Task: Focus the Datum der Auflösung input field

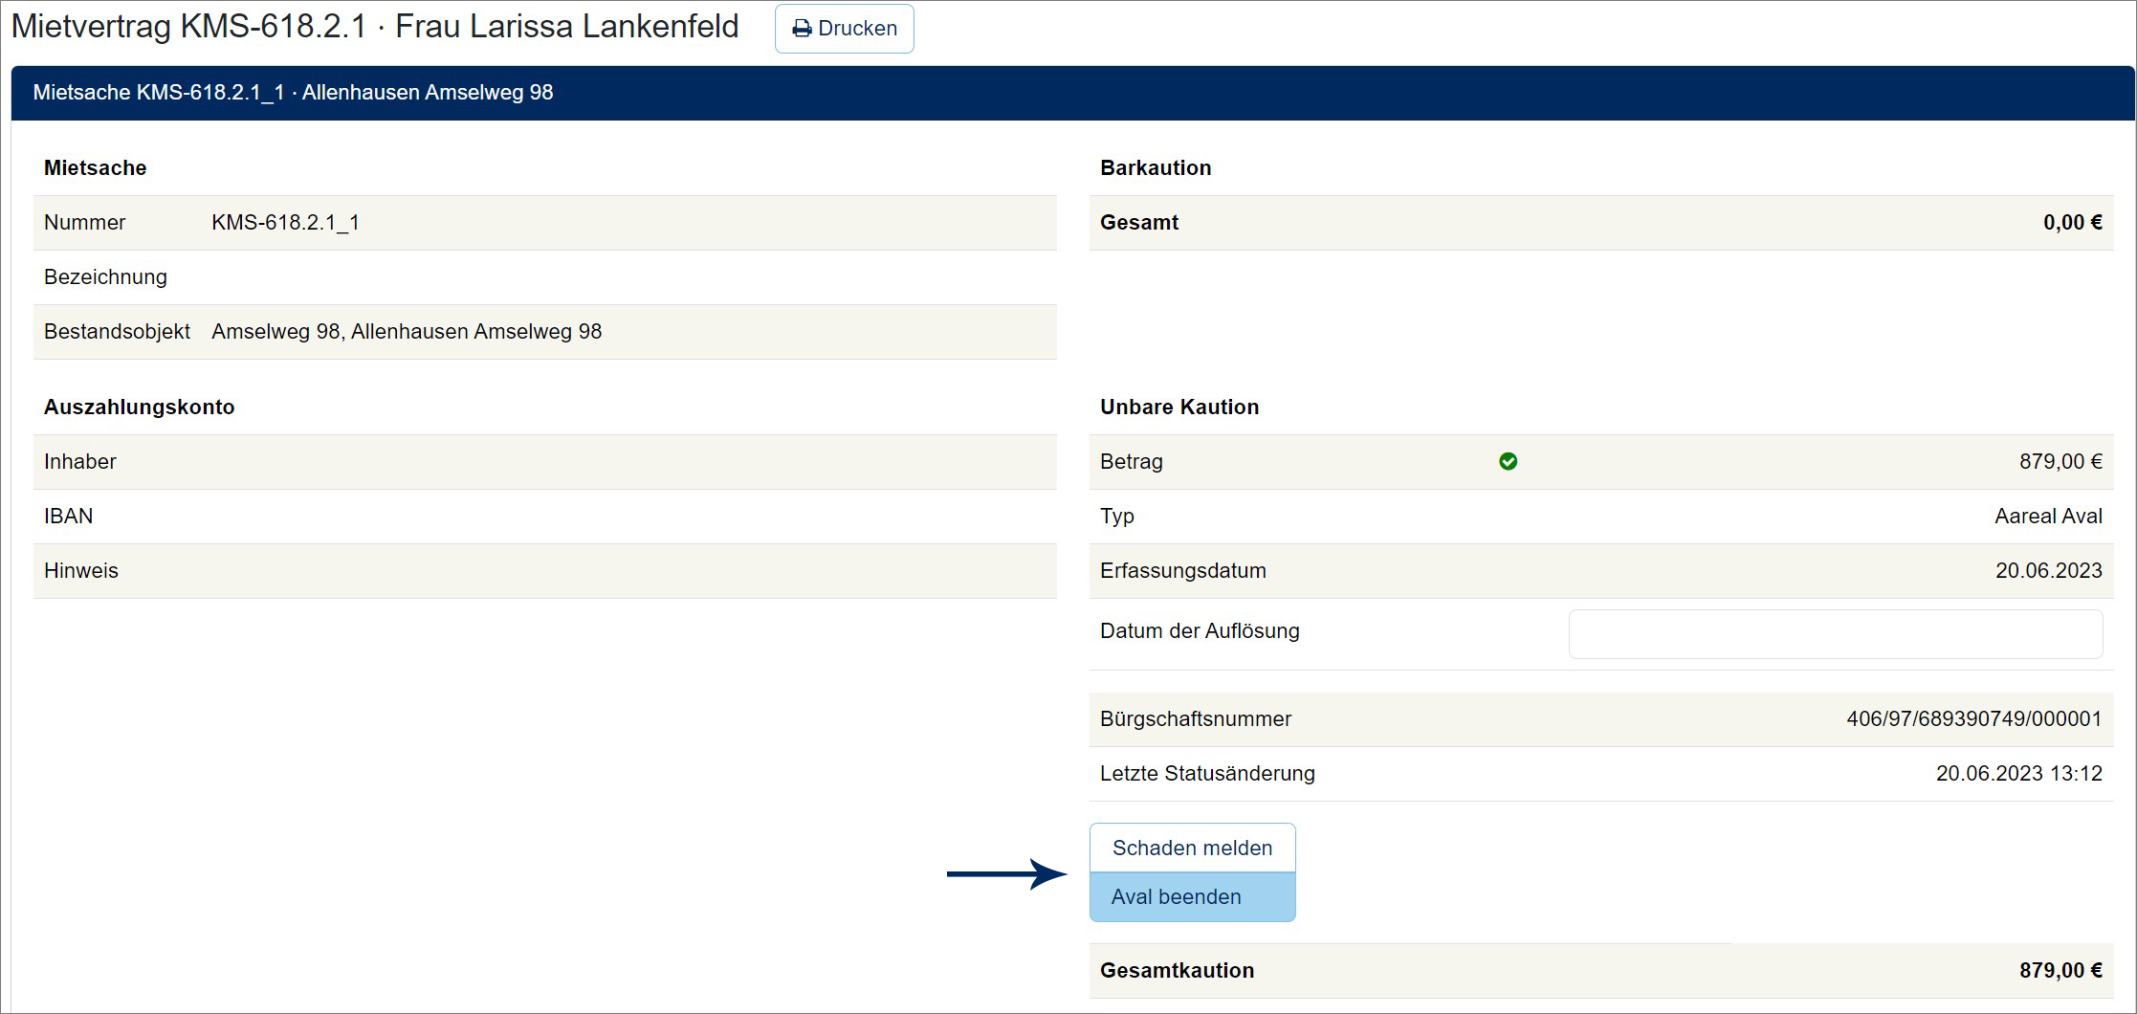Action: click(1835, 633)
